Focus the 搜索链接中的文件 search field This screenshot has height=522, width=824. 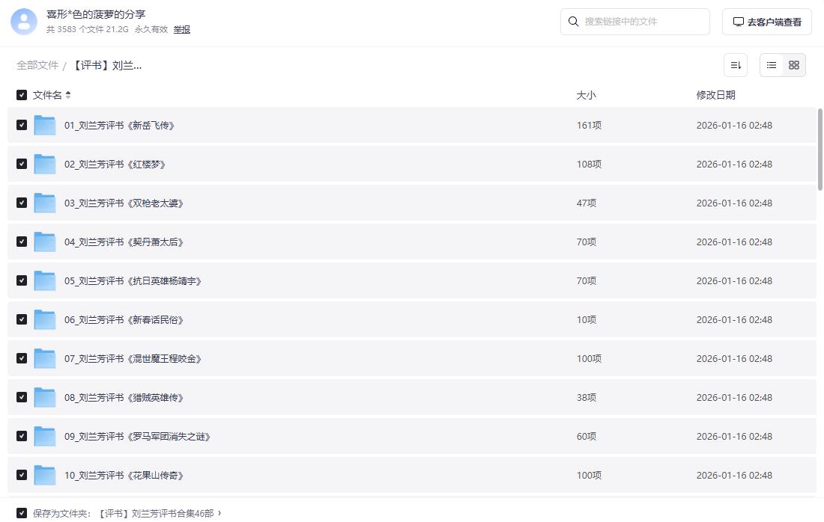point(635,22)
